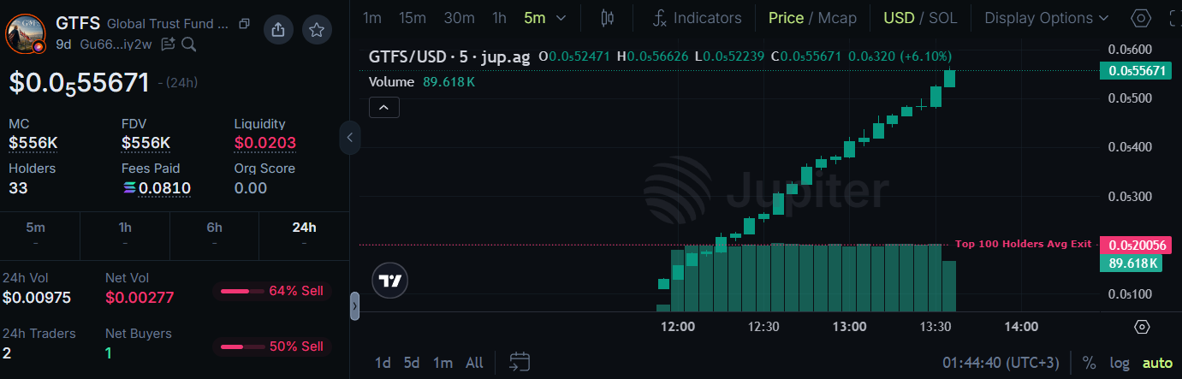Image resolution: width=1182 pixels, height=379 pixels.
Task: Open the hexagon chart settings icon
Action: click(x=1141, y=18)
